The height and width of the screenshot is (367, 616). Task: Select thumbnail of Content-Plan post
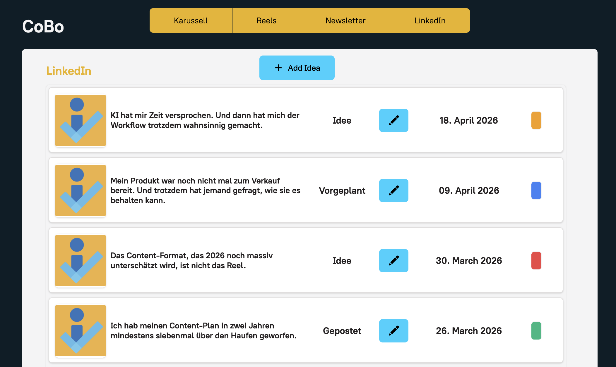(81, 331)
